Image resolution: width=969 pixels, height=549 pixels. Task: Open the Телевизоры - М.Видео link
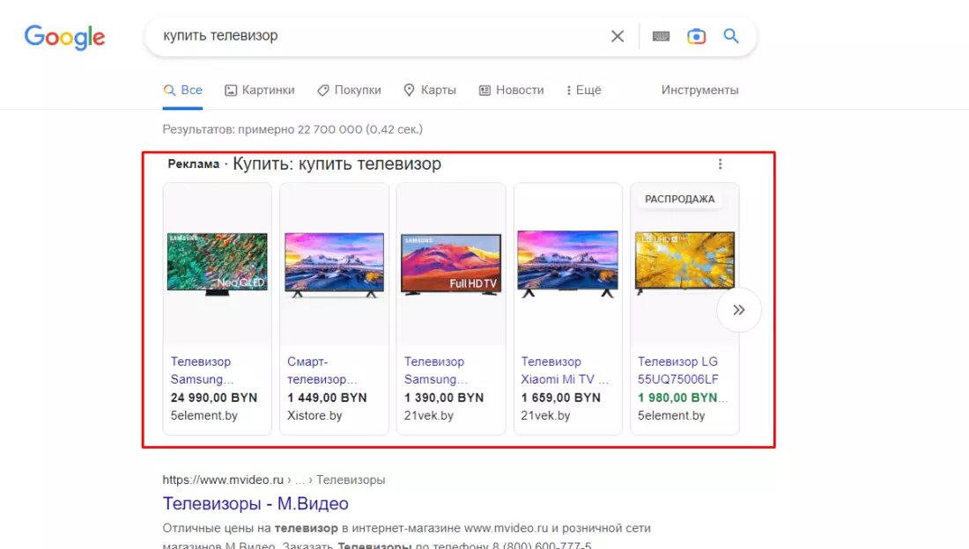pos(255,502)
